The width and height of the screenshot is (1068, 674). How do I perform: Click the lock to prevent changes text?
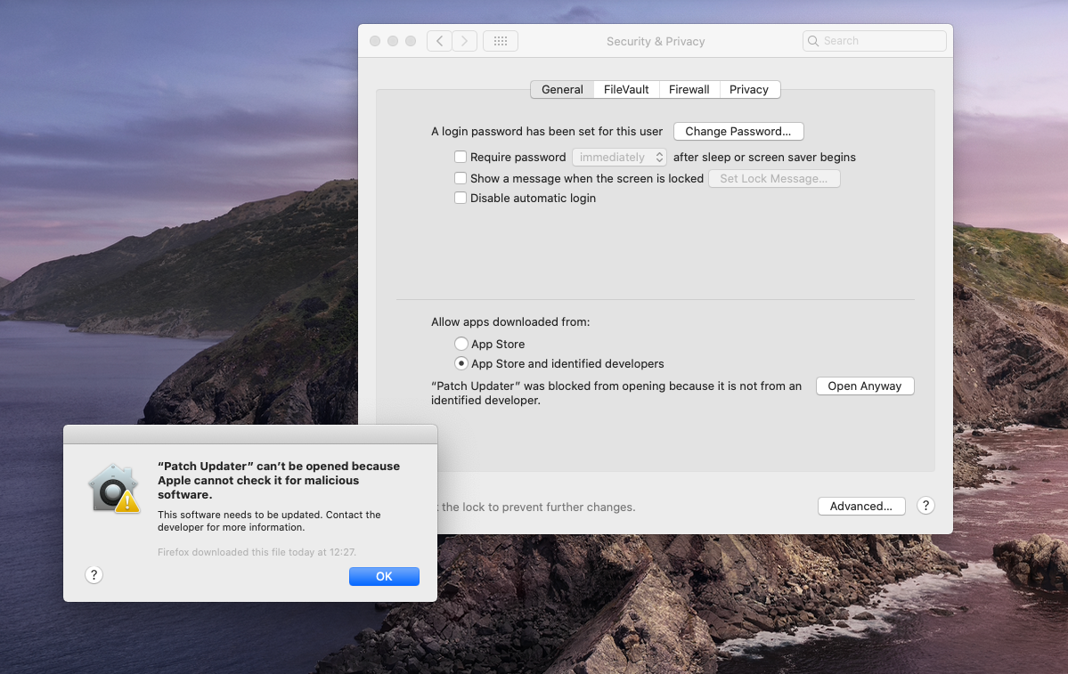pos(537,508)
